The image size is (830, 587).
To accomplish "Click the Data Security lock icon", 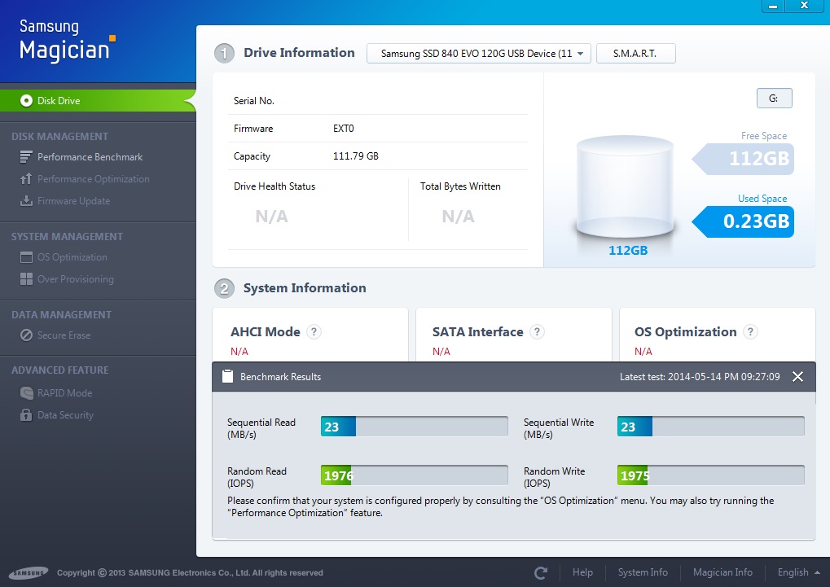I will pos(26,415).
